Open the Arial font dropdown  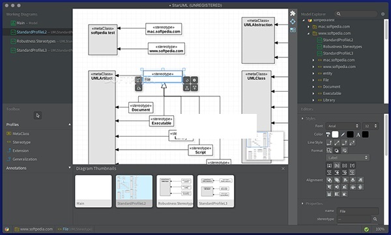pyautogui.click(x=343, y=126)
